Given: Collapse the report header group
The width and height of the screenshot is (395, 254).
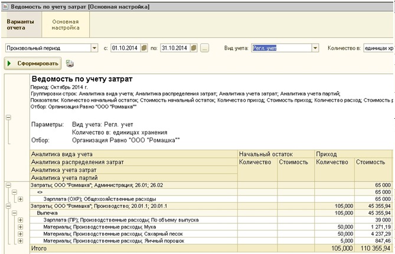Looking at the screenshot, I should click(x=8, y=118).
